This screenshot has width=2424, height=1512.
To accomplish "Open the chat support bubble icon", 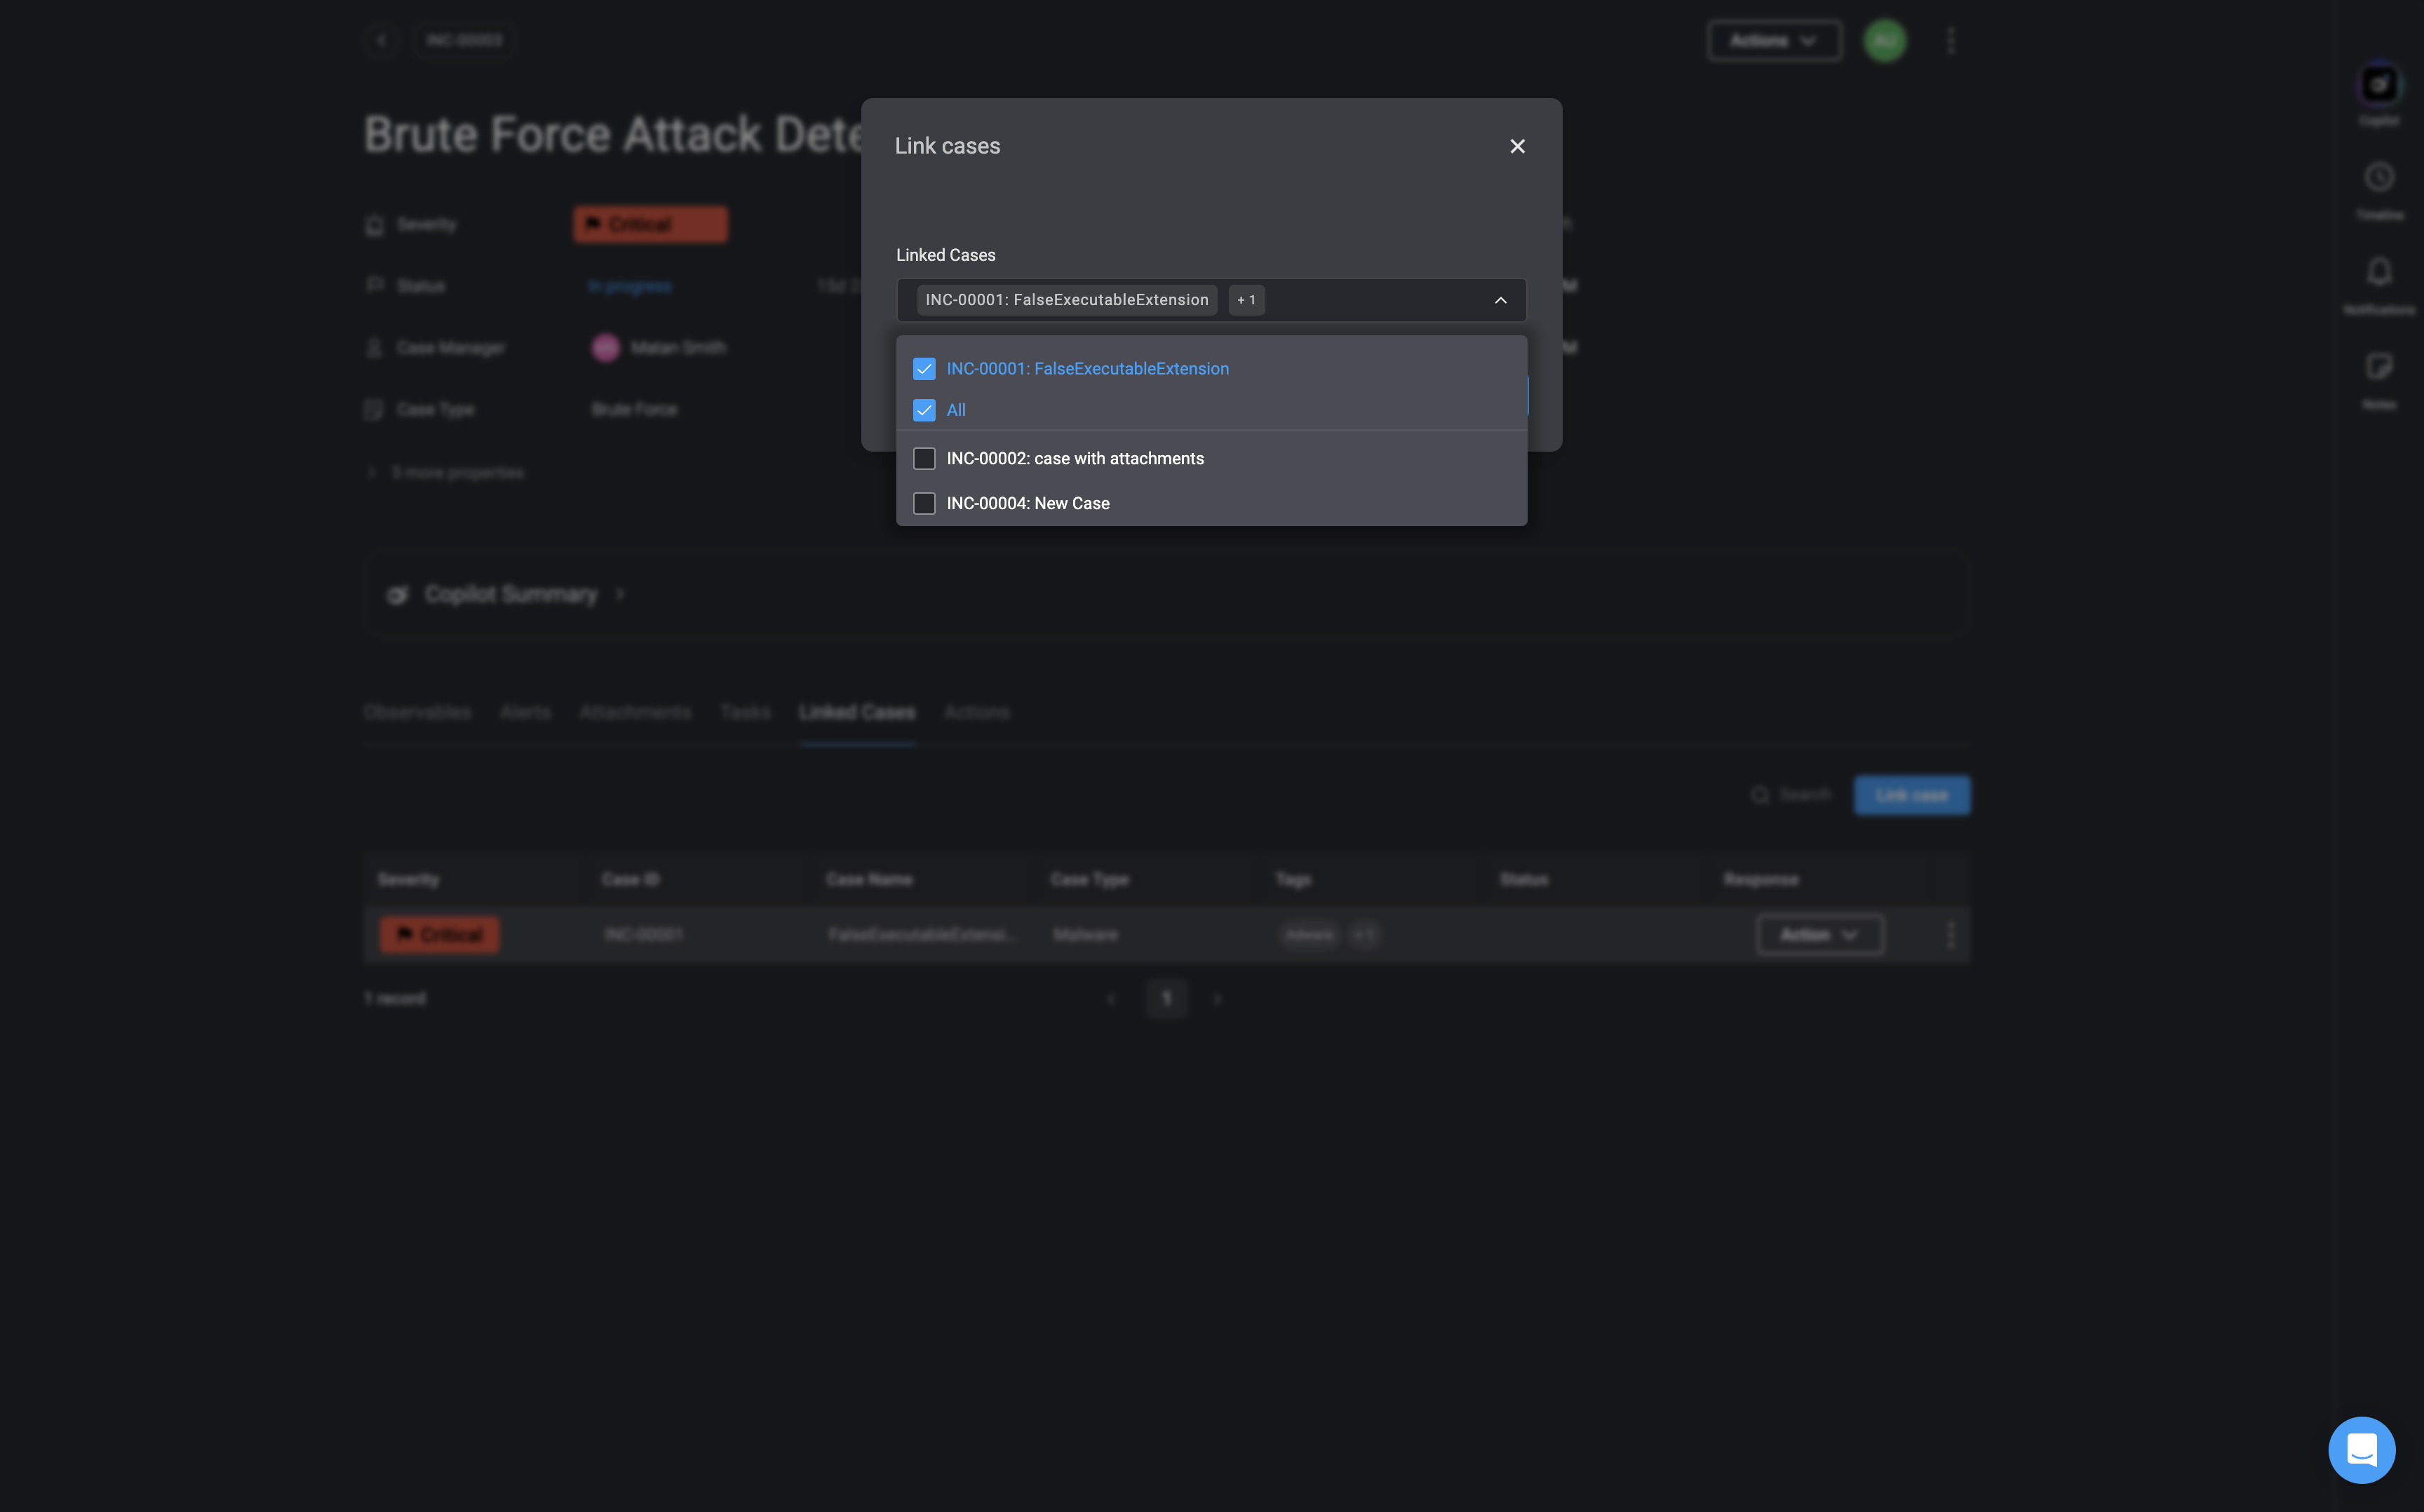I will tap(2361, 1449).
